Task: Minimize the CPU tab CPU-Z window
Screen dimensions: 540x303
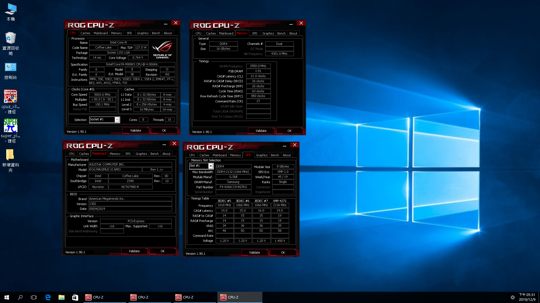Action: (x=166, y=24)
